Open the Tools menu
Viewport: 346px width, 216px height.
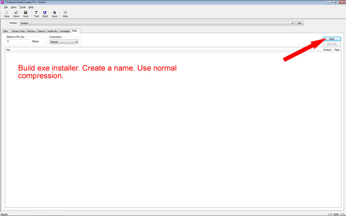click(x=23, y=7)
